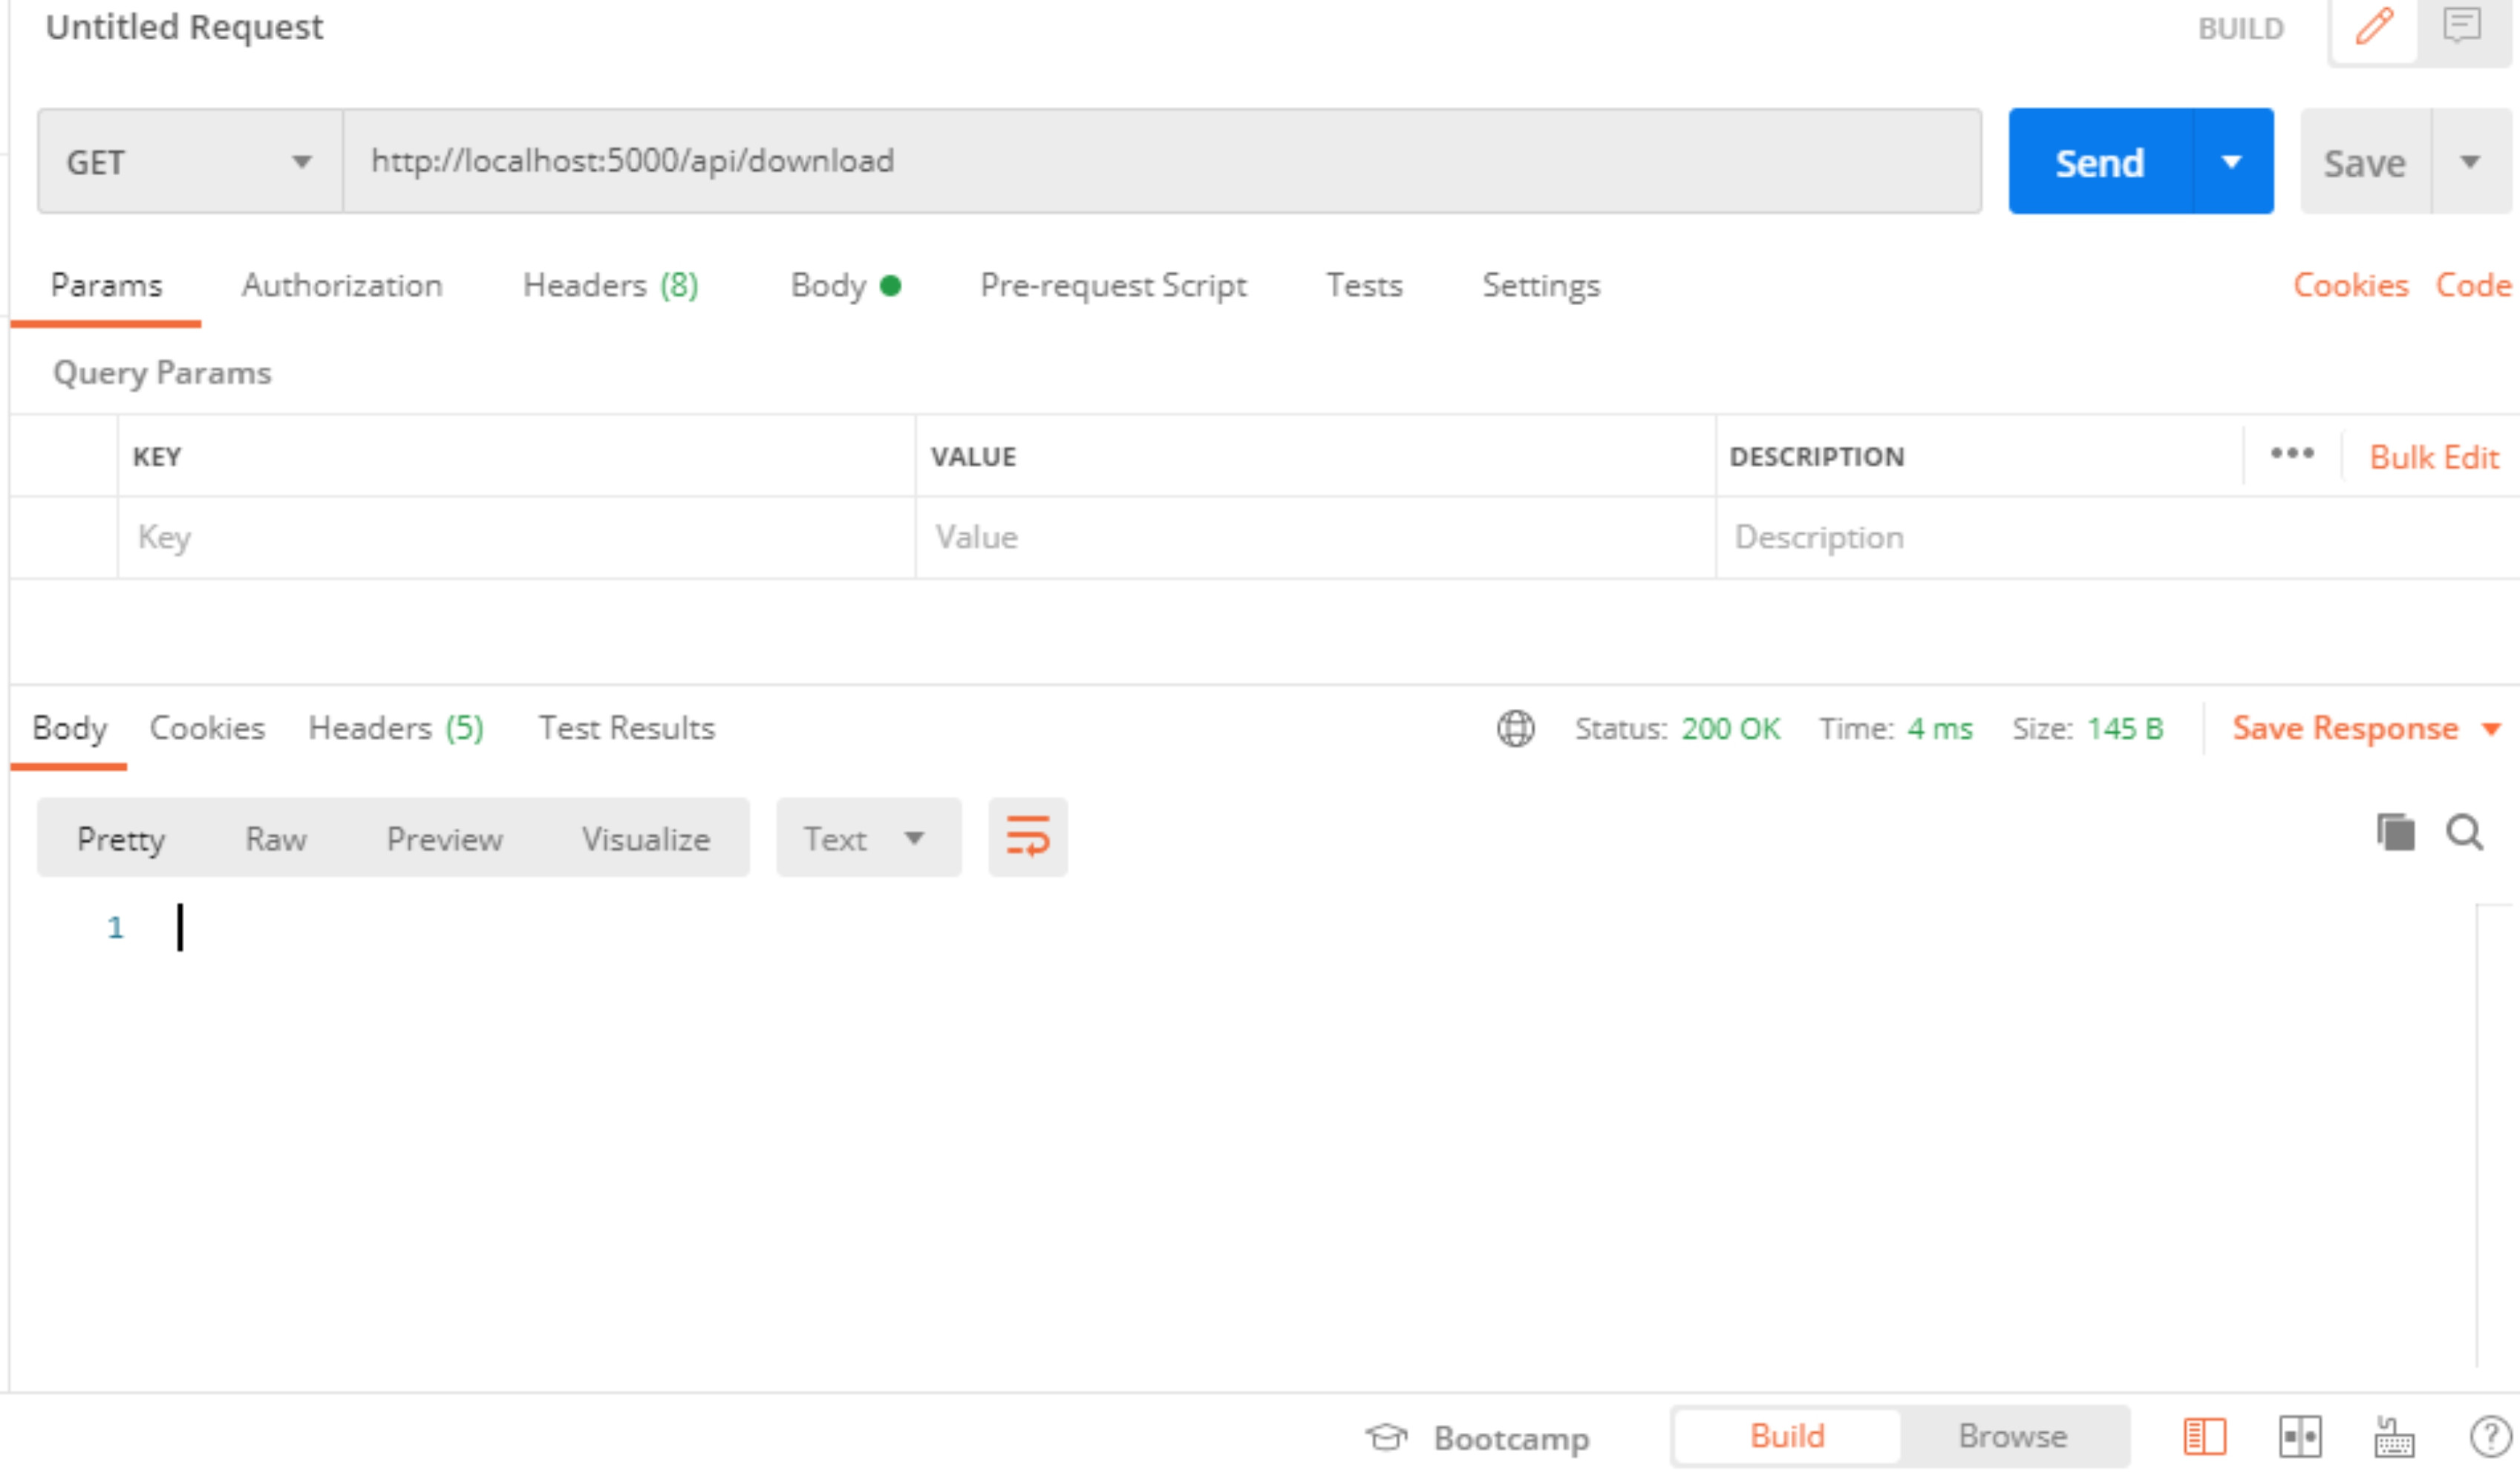The image size is (2520, 1479).
Task: Toggle sidebar pane layout icon
Action: point(2204,1437)
